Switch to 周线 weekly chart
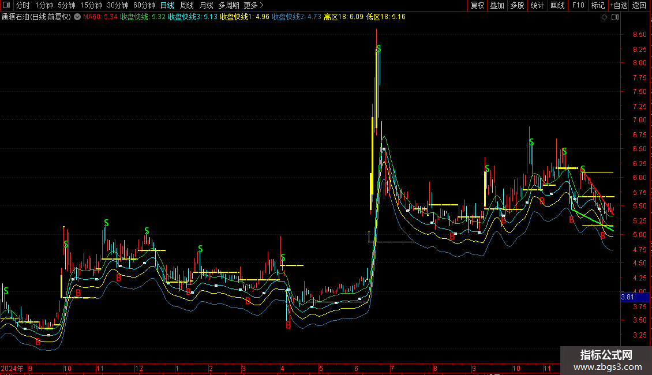This screenshot has width=652, height=375. (187, 5)
